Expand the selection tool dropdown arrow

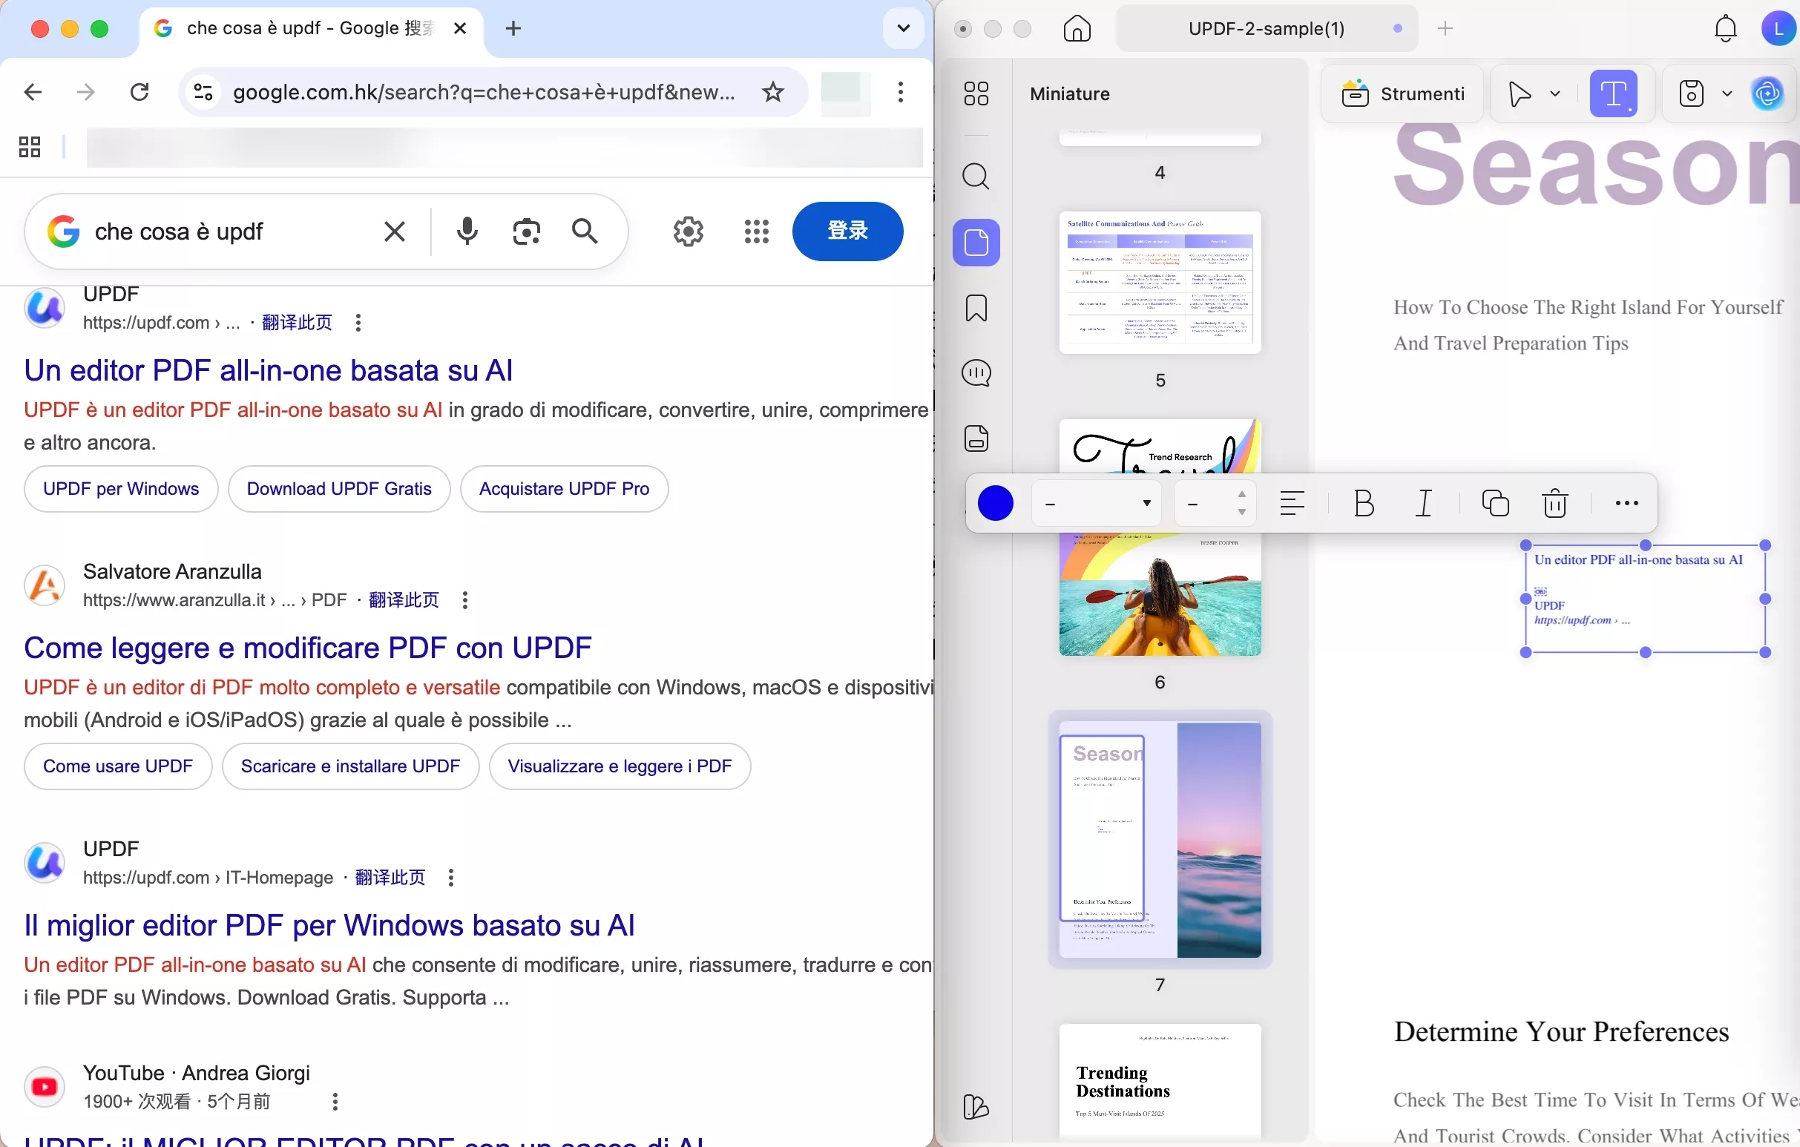coord(1556,94)
